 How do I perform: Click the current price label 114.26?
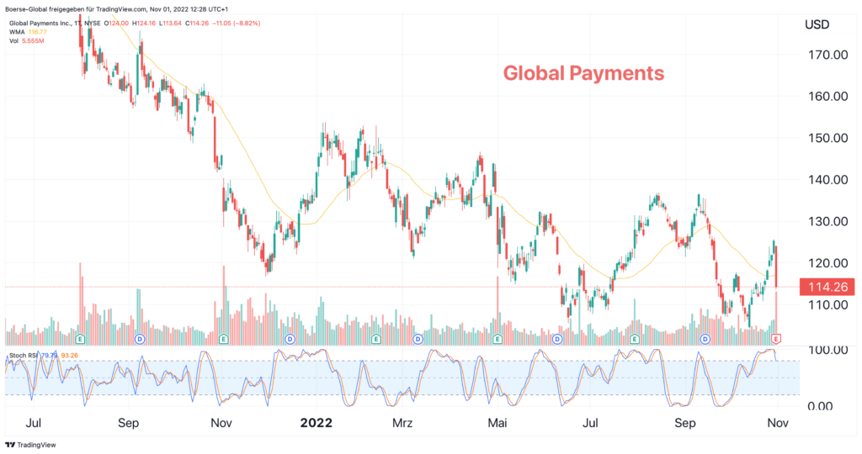(x=827, y=287)
